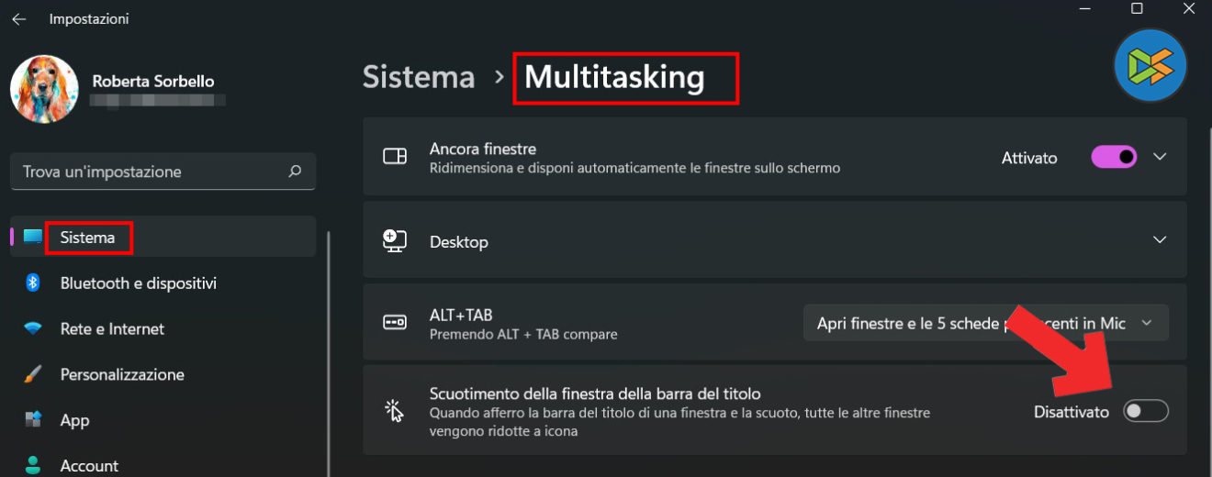The image size is (1212, 477).
Task: Click the Sistema breadcrumb link
Action: 419,78
